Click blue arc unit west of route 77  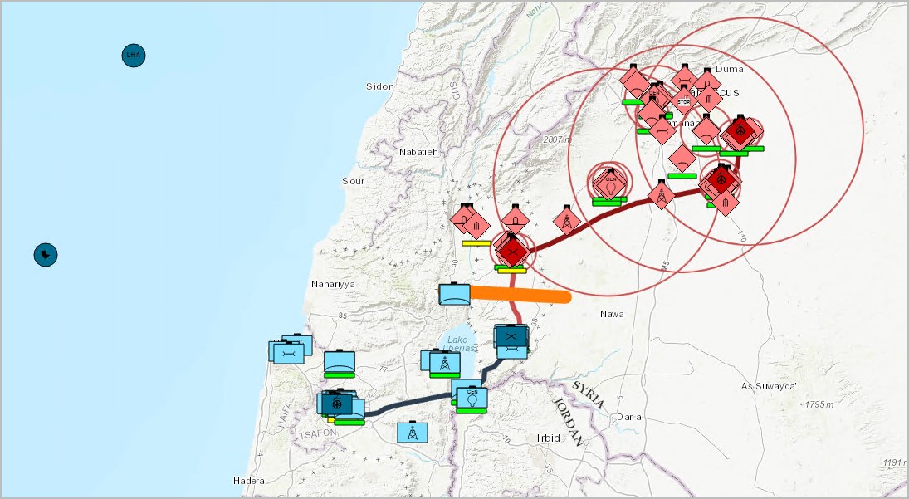(340, 362)
